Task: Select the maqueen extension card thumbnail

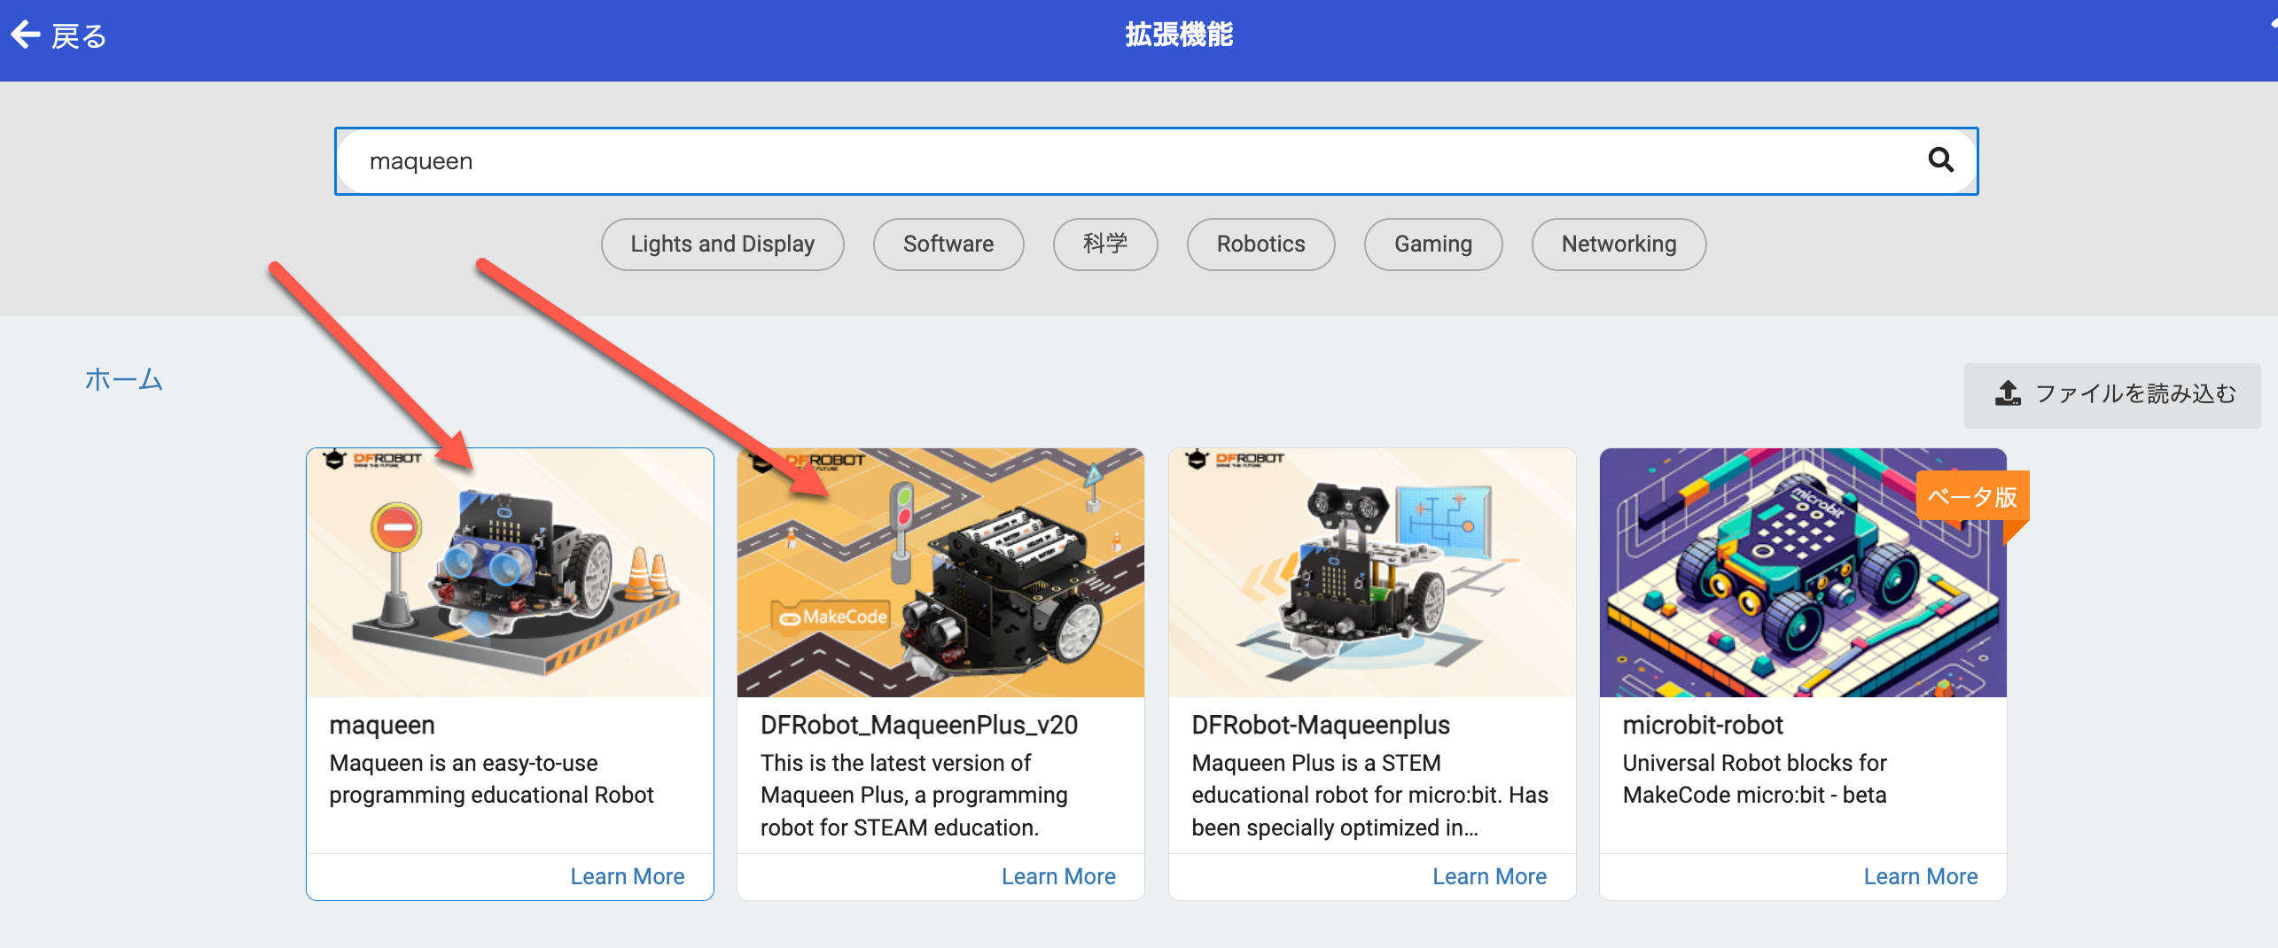Action: point(510,573)
